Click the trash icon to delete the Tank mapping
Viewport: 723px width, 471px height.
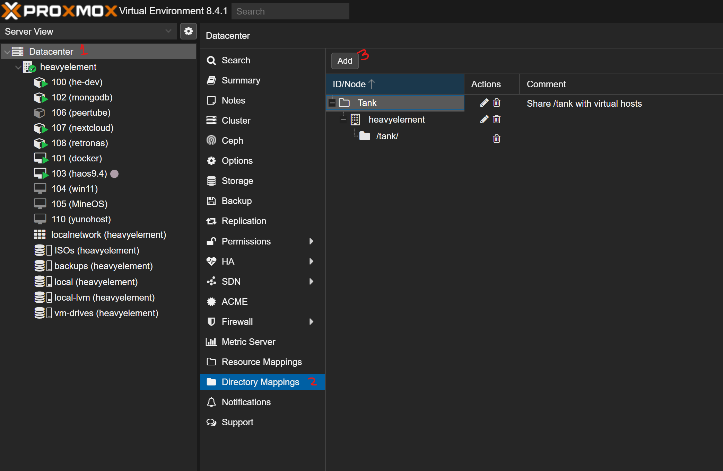click(496, 103)
